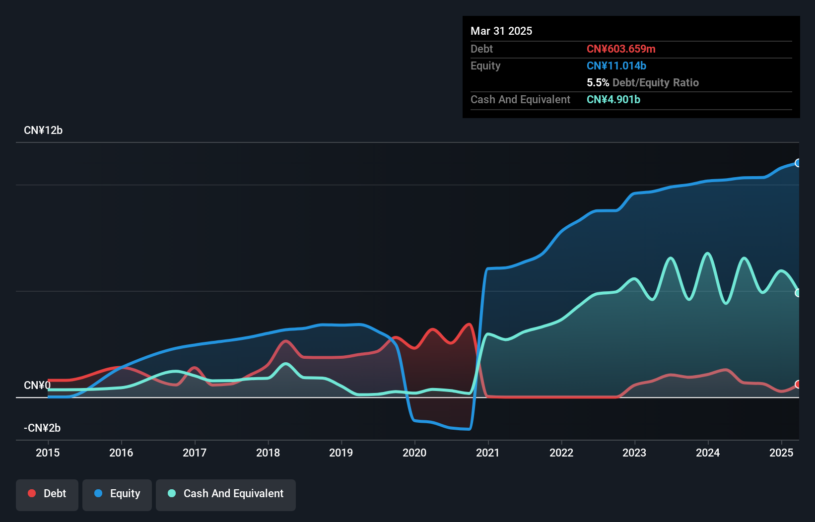The width and height of the screenshot is (815, 522).
Task: Click the 2015 x-axis label
Action: coord(48,453)
